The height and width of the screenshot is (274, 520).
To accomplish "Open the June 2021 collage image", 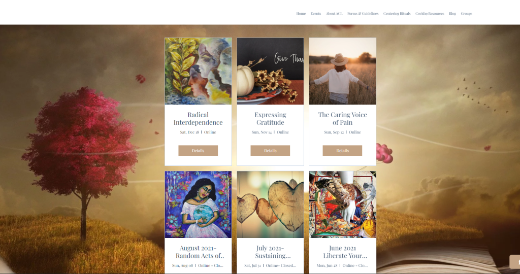I will point(343,204).
